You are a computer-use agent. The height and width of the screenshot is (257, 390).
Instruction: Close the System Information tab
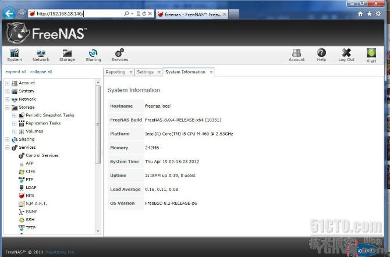coord(211,72)
